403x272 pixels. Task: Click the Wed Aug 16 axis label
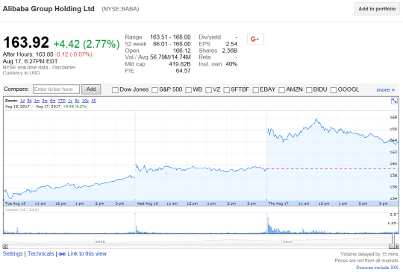[147, 203]
